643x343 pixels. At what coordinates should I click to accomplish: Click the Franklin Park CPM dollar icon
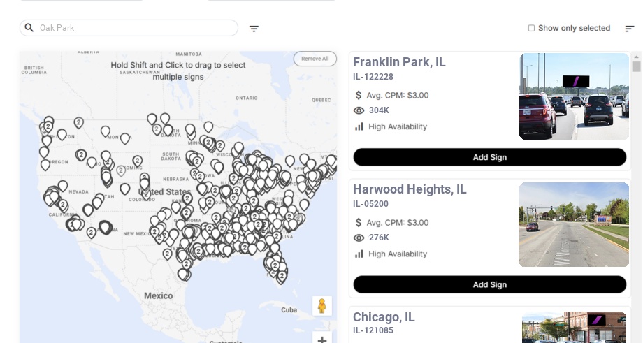coord(359,95)
